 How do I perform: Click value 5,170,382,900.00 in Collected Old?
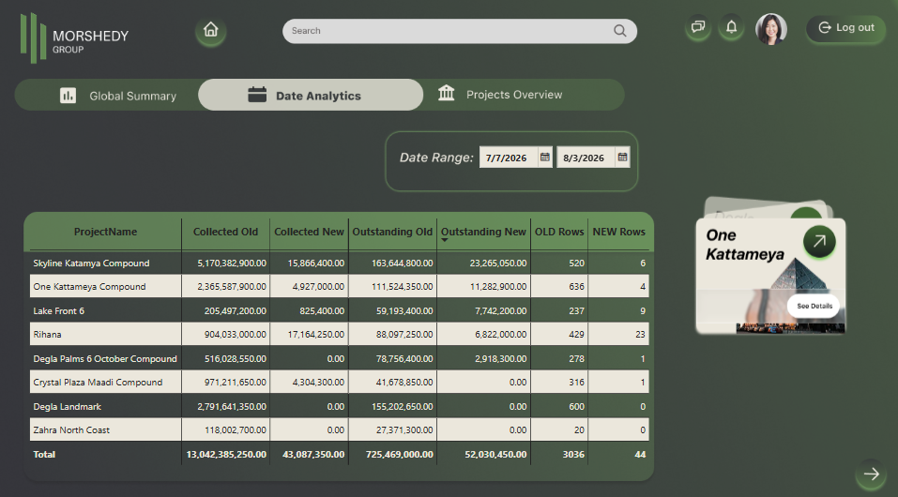[x=232, y=264]
